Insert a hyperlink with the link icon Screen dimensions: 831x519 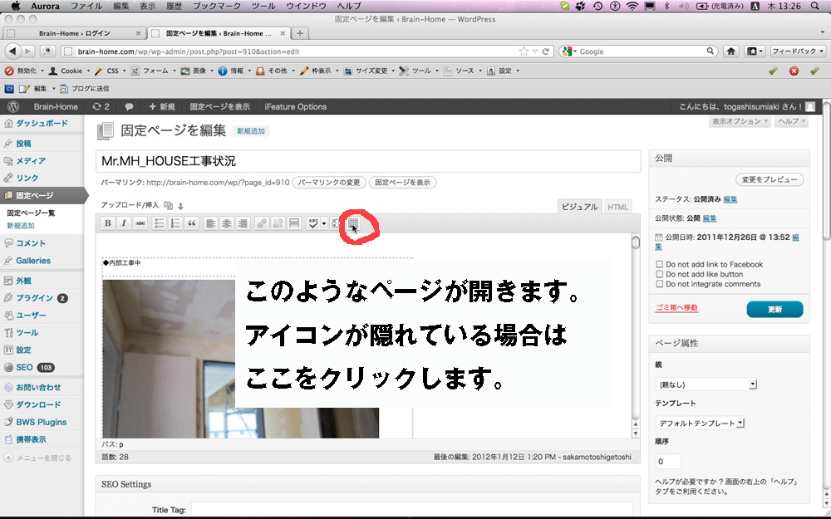coord(261,223)
